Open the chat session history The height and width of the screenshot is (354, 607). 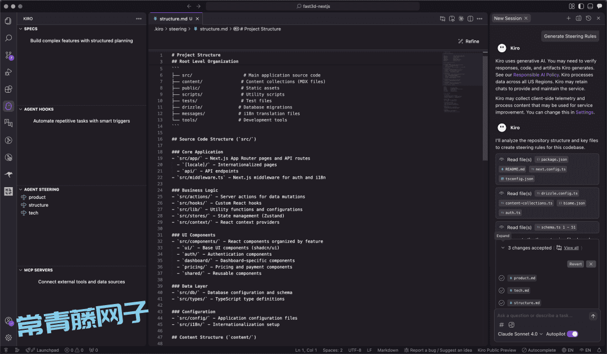click(x=588, y=18)
